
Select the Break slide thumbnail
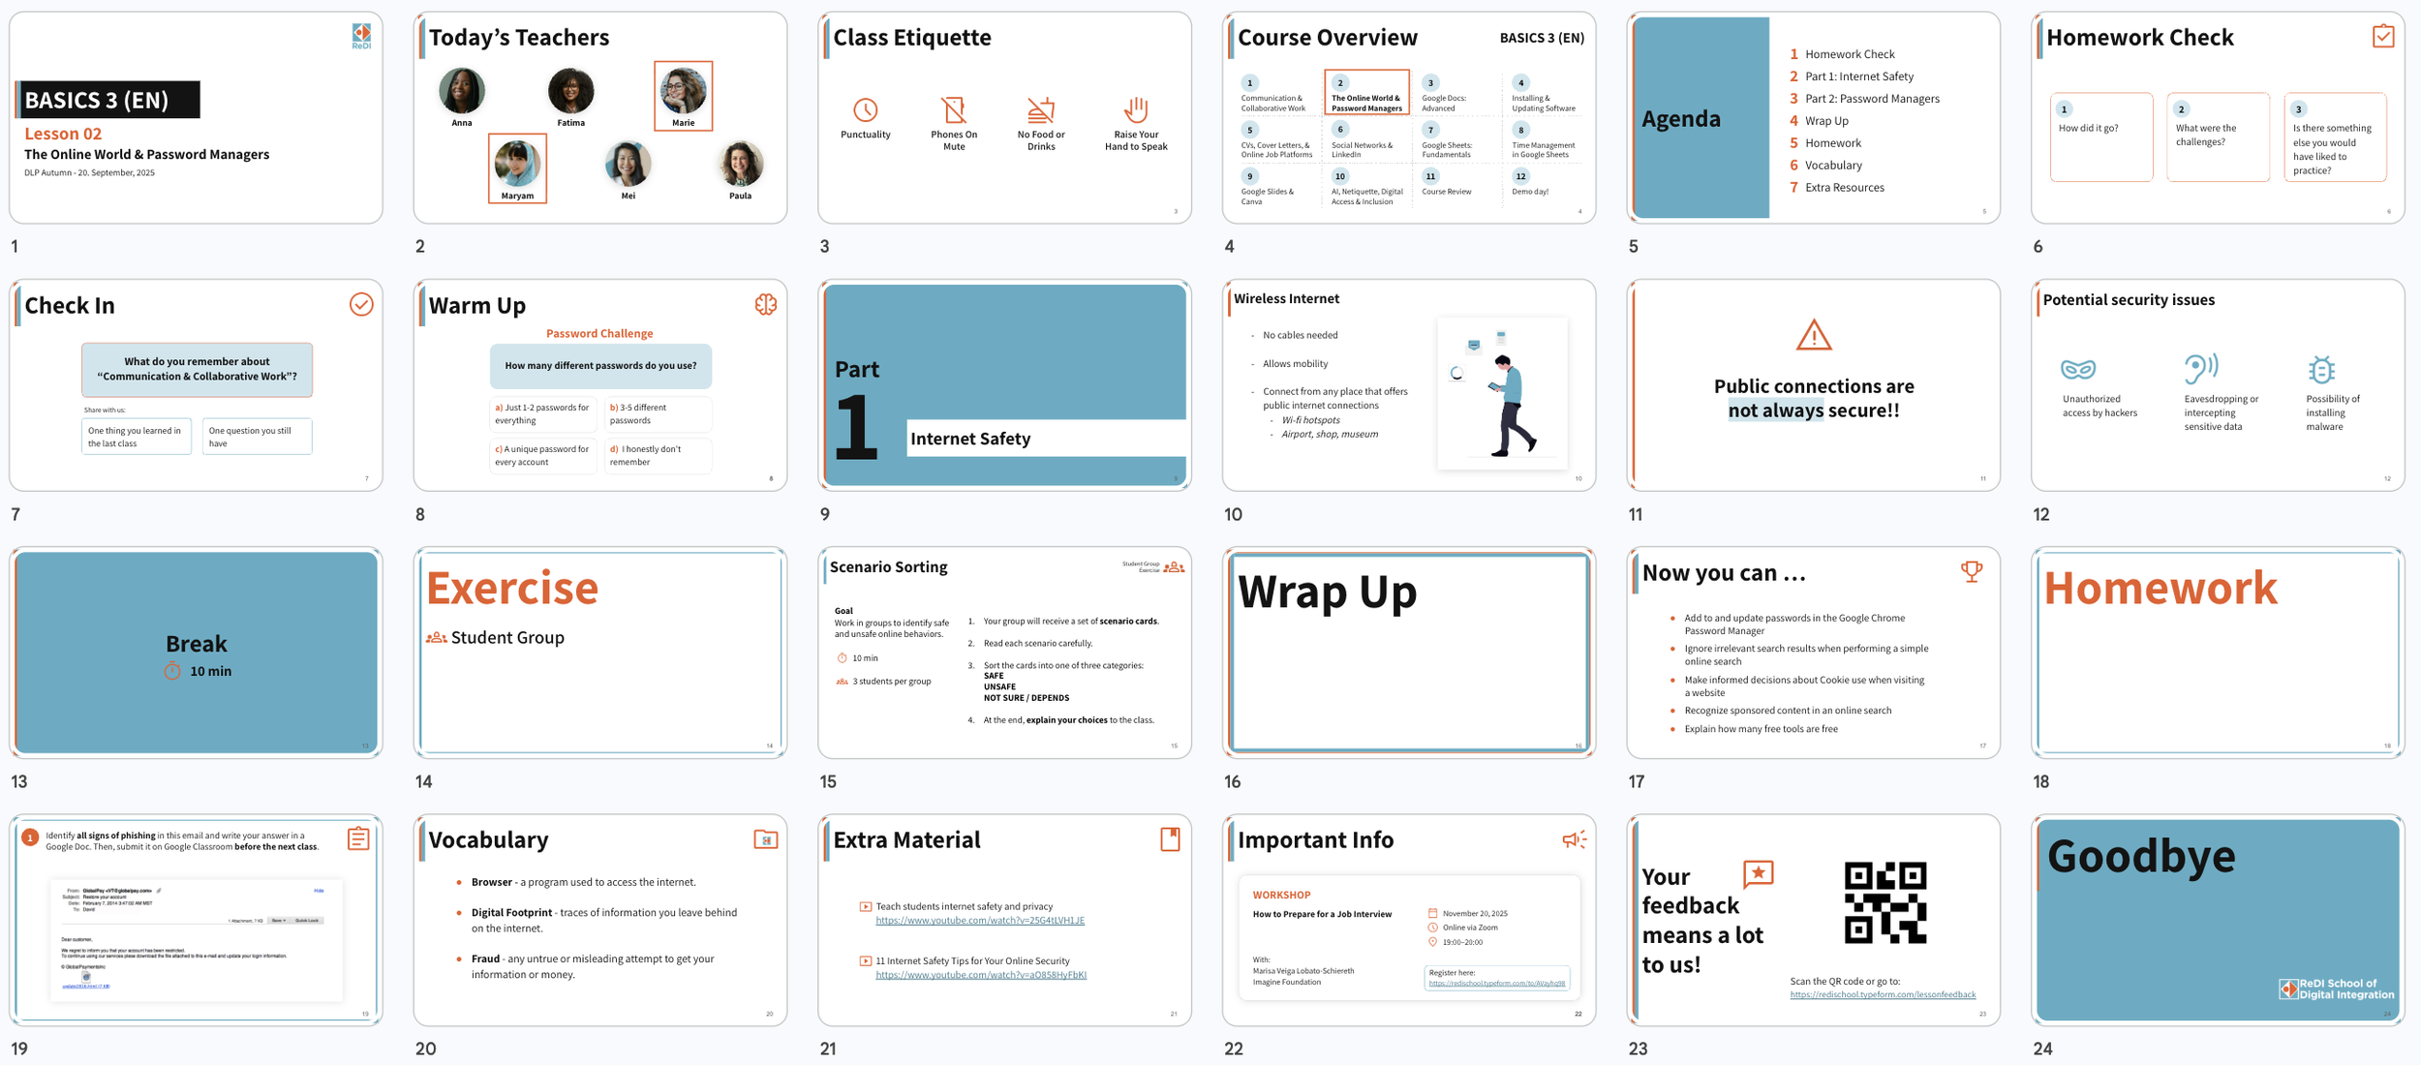pyautogui.click(x=197, y=652)
